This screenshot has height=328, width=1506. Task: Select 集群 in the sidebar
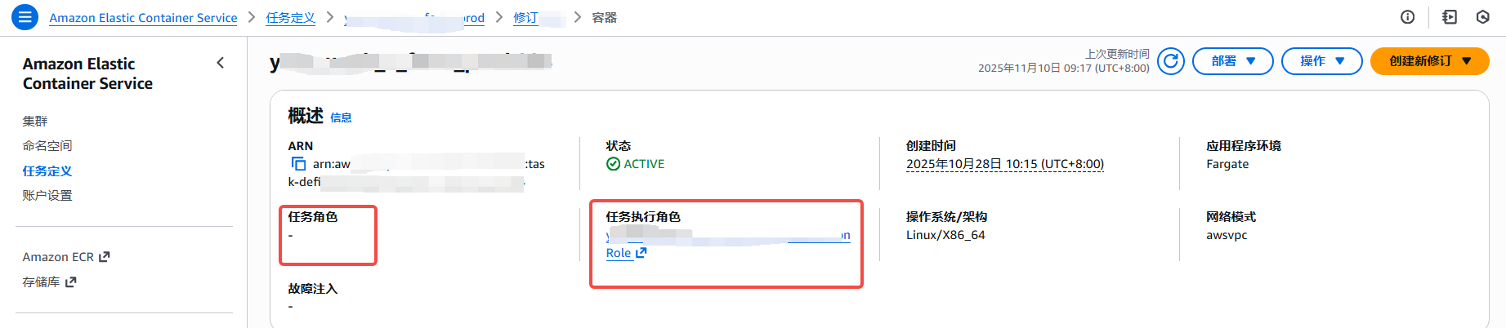[35, 122]
